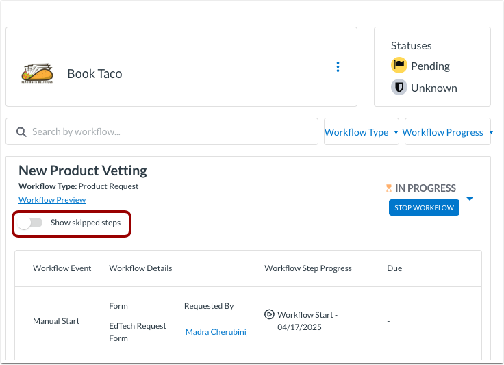Click the Workflow Details column header

pos(140,268)
